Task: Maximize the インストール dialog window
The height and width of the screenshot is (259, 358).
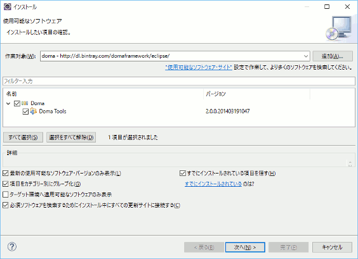Action: (327, 7)
